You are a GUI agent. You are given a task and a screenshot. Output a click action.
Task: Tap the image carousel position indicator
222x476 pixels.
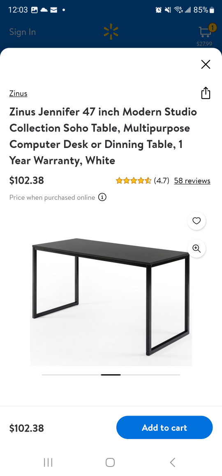click(x=111, y=375)
